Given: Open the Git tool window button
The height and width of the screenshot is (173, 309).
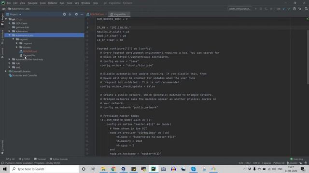Looking at the screenshot, I should click(x=11, y=159).
